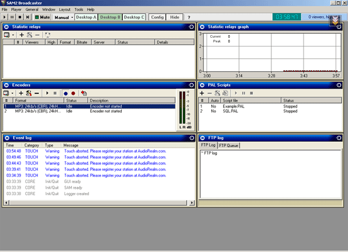Run the selected PAL script
This screenshot has width=348, height=252.
coord(236,93)
